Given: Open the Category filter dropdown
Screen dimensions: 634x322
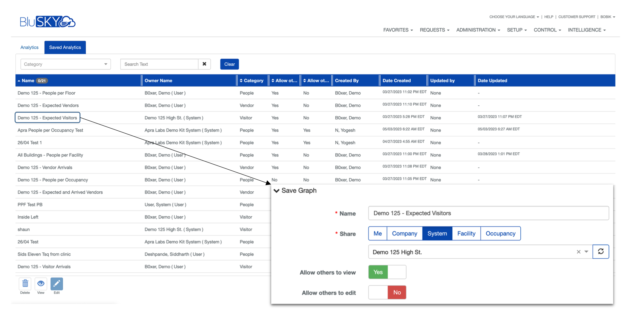Looking at the screenshot, I should pyautogui.click(x=65, y=64).
